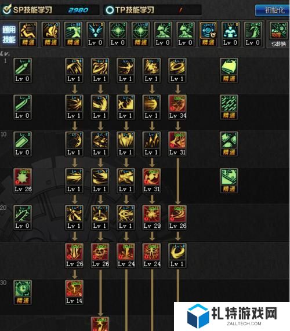The image size is (290, 331).
Task: Select the yellow ring skill in first row
Action: [x=177, y=70]
